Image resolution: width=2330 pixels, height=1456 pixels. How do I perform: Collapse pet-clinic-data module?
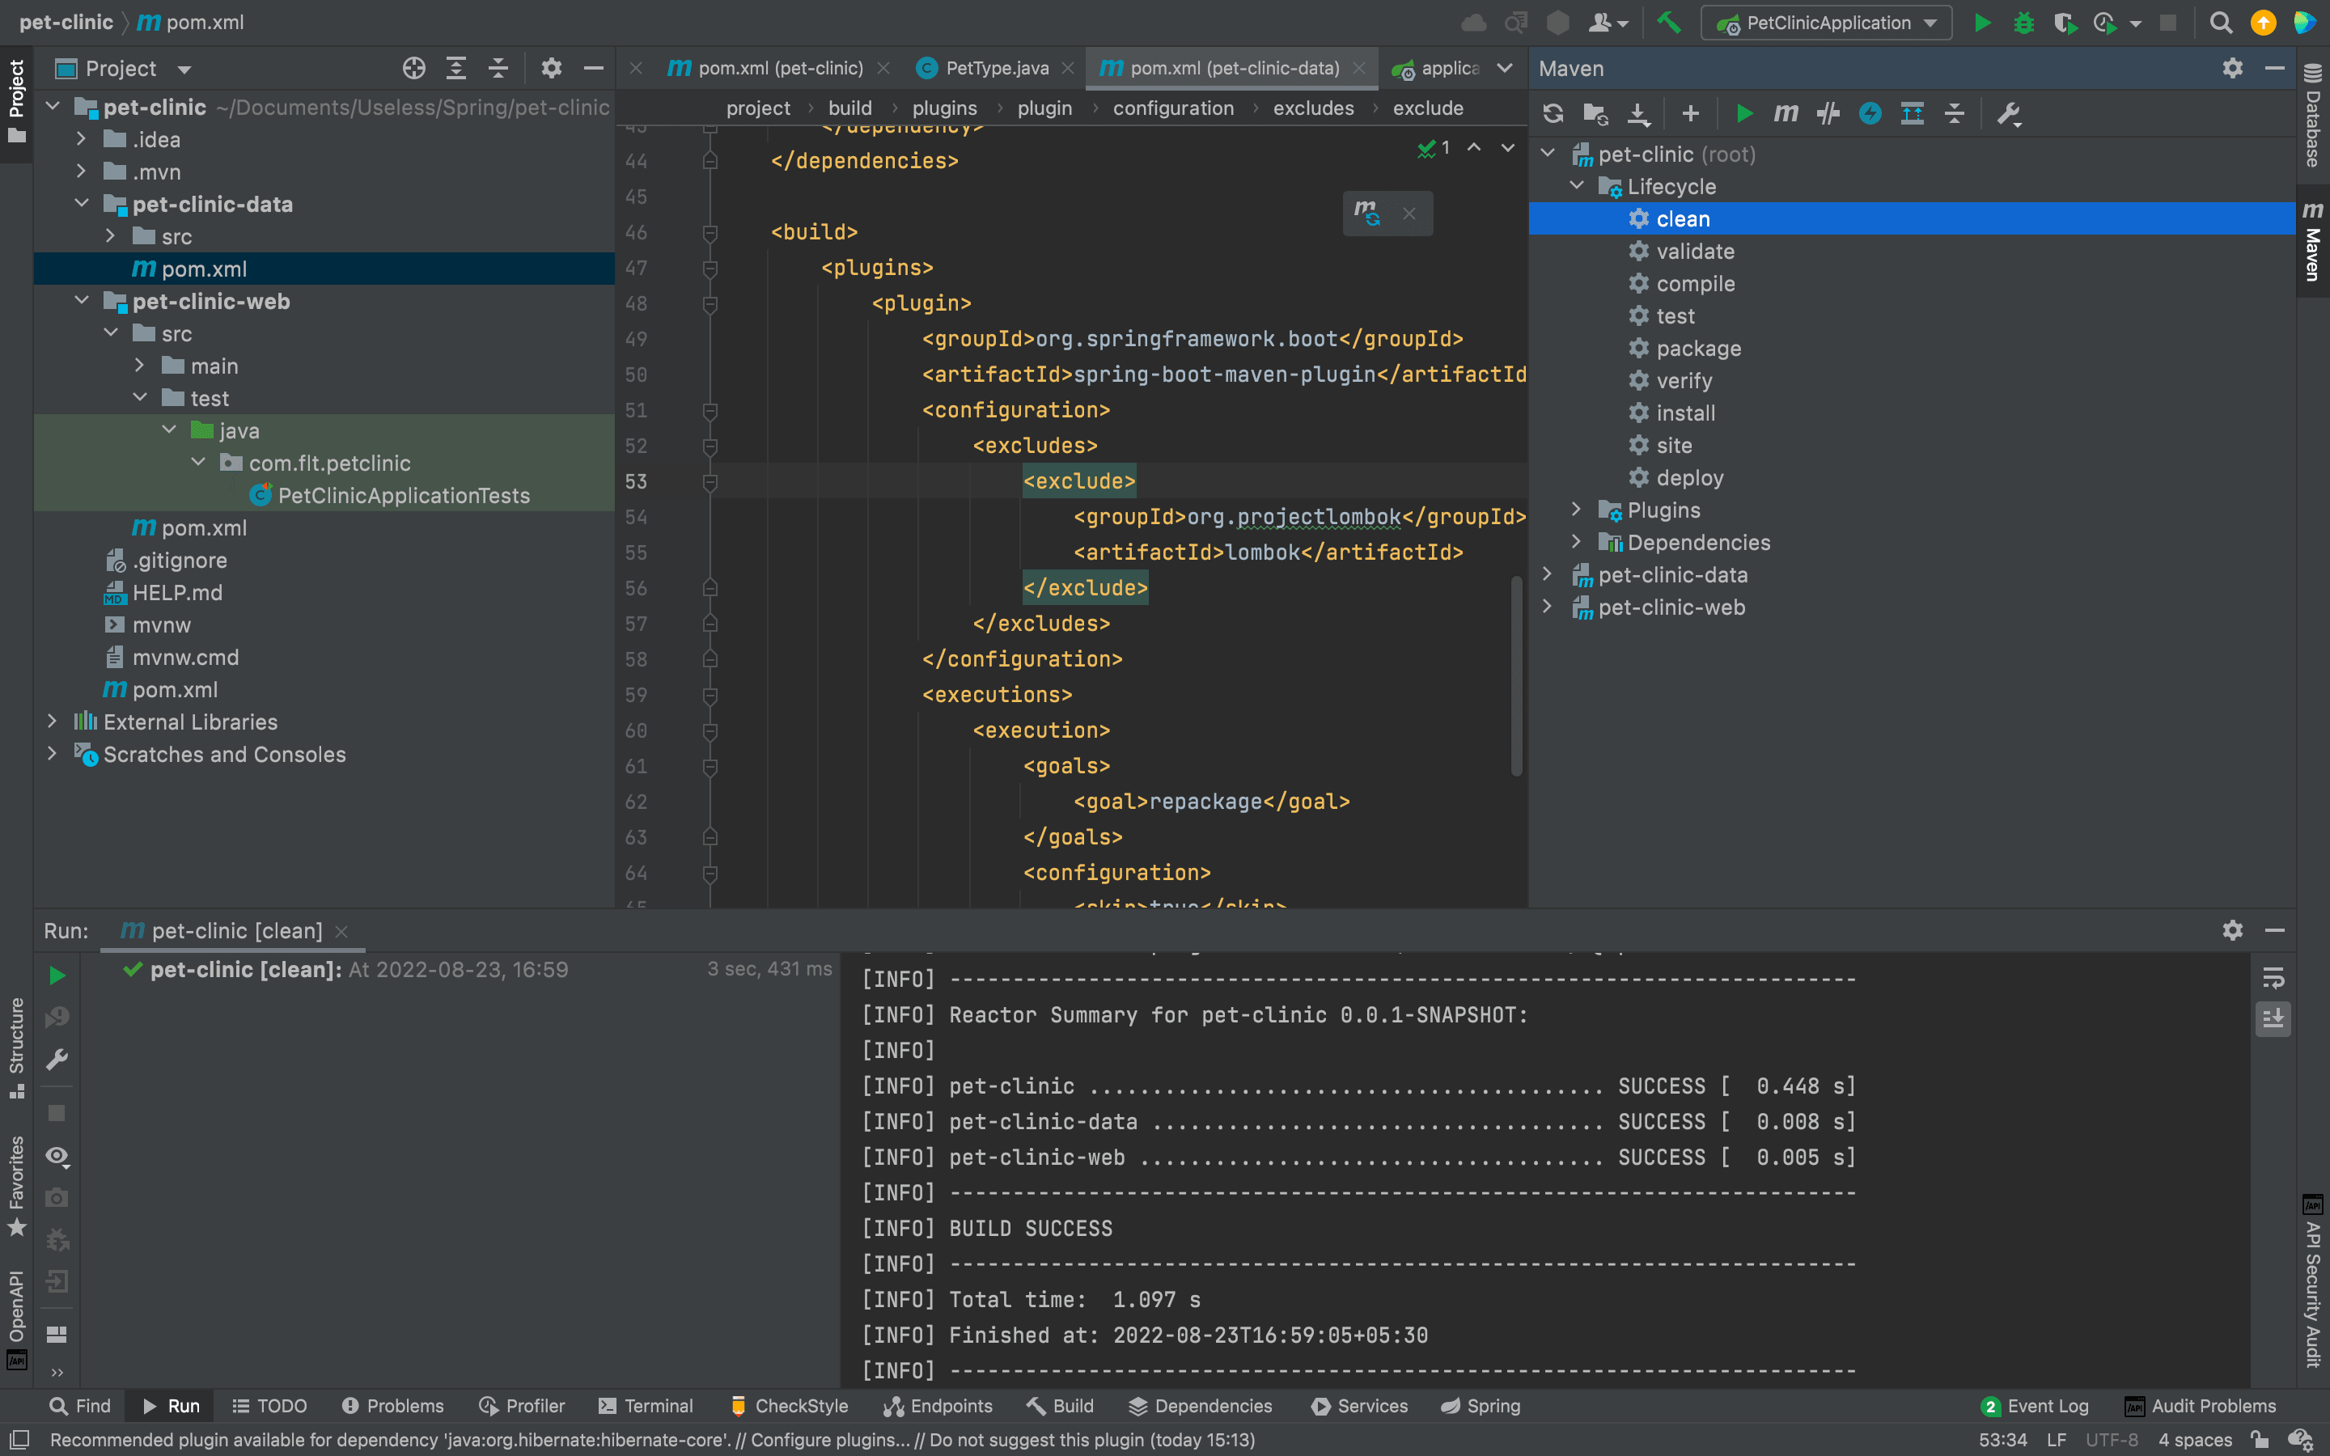(x=81, y=204)
